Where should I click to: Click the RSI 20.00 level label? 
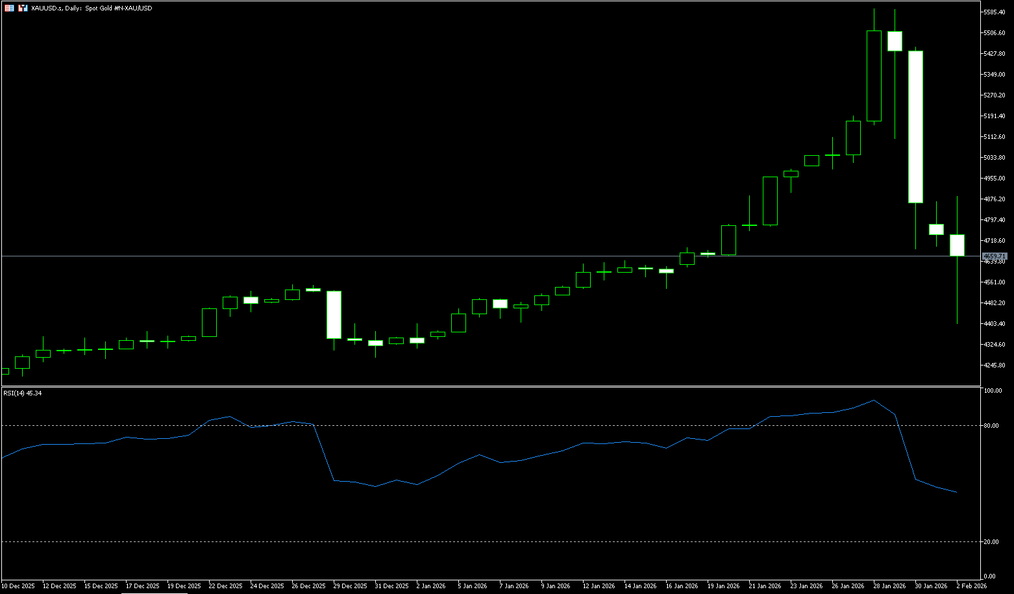[x=991, y=542]
